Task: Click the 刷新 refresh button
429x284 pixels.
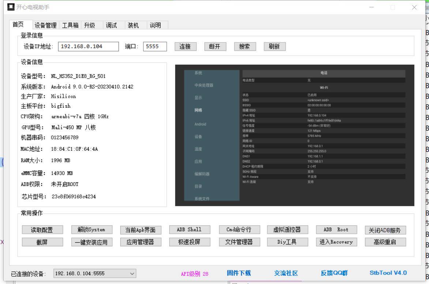Action: (x=274, y=46)
